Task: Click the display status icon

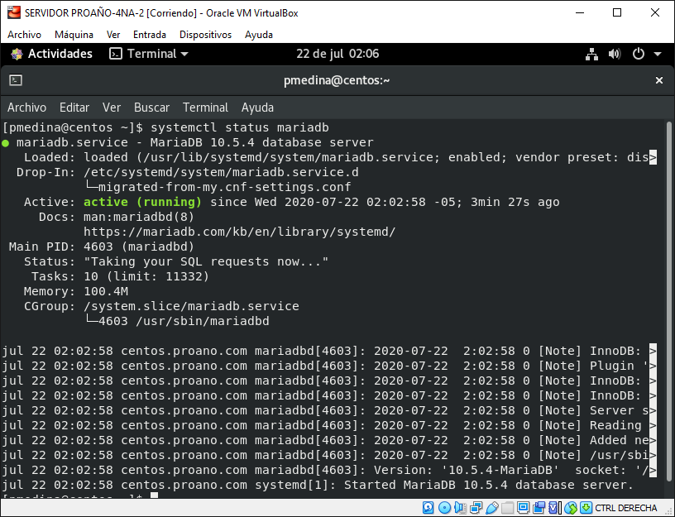Action: [x=523, y=508]
